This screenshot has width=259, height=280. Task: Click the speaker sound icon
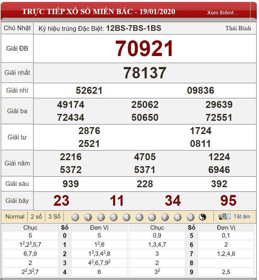(224, 216)
